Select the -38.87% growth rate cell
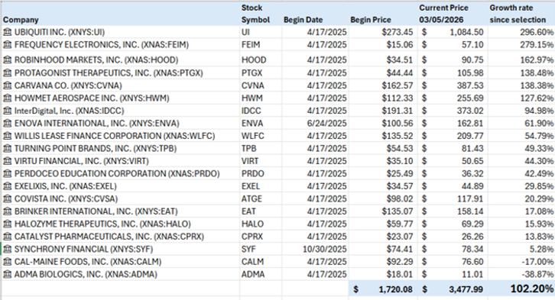555x300 pixels. pyautogui.click(x=521, y=274)
